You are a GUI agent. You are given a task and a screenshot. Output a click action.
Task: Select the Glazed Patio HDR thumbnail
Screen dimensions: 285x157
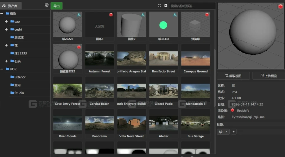164,91
